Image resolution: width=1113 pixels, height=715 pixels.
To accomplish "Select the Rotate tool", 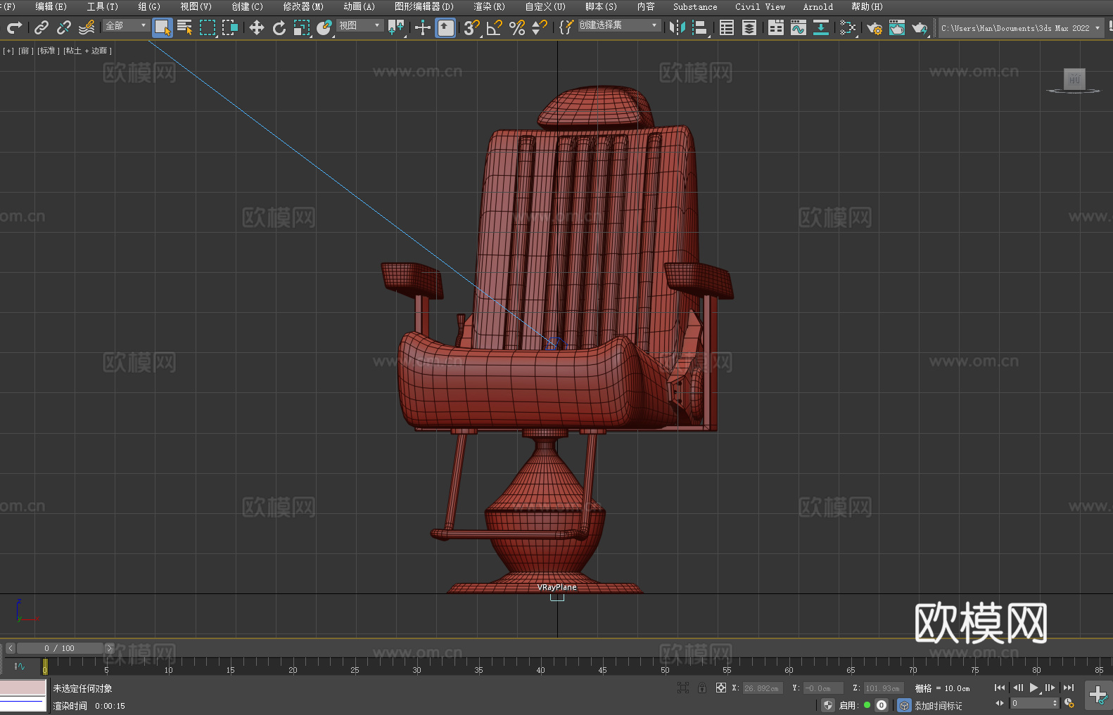I will pyautogui.click(x=279, y=27).
